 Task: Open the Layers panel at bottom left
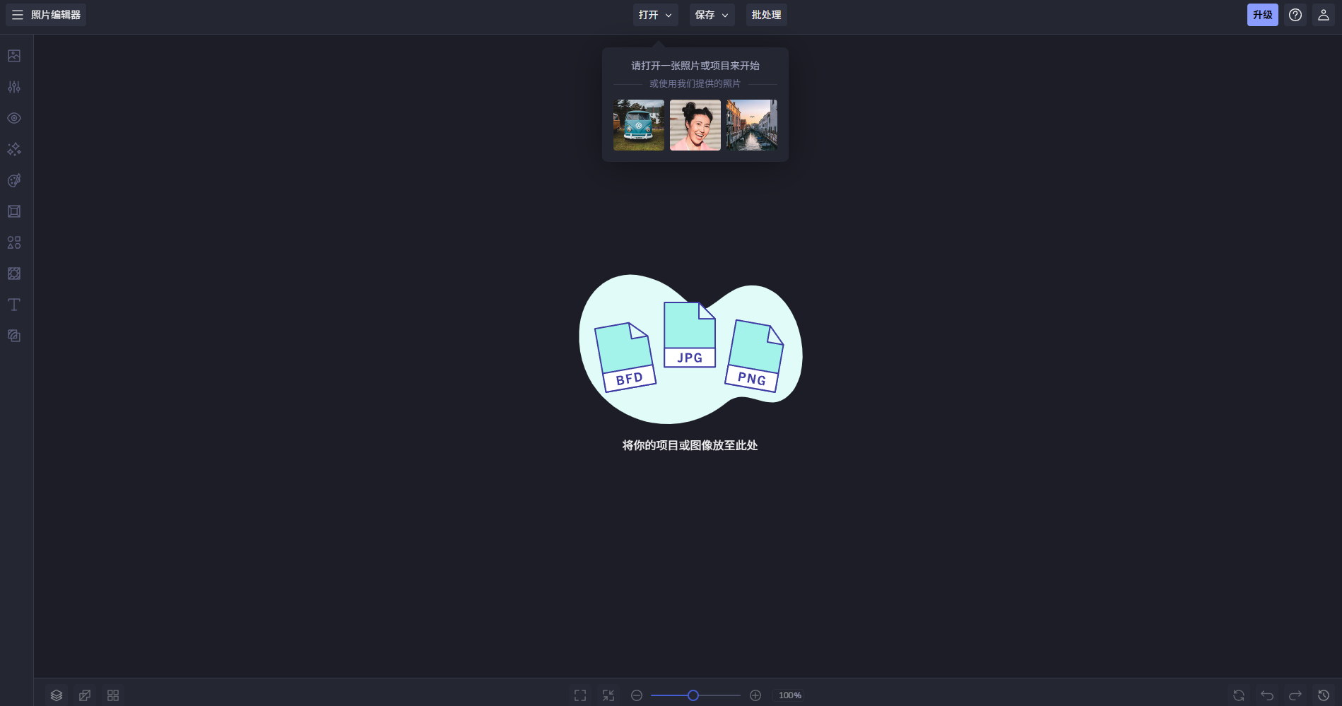[x=57, y=695]
